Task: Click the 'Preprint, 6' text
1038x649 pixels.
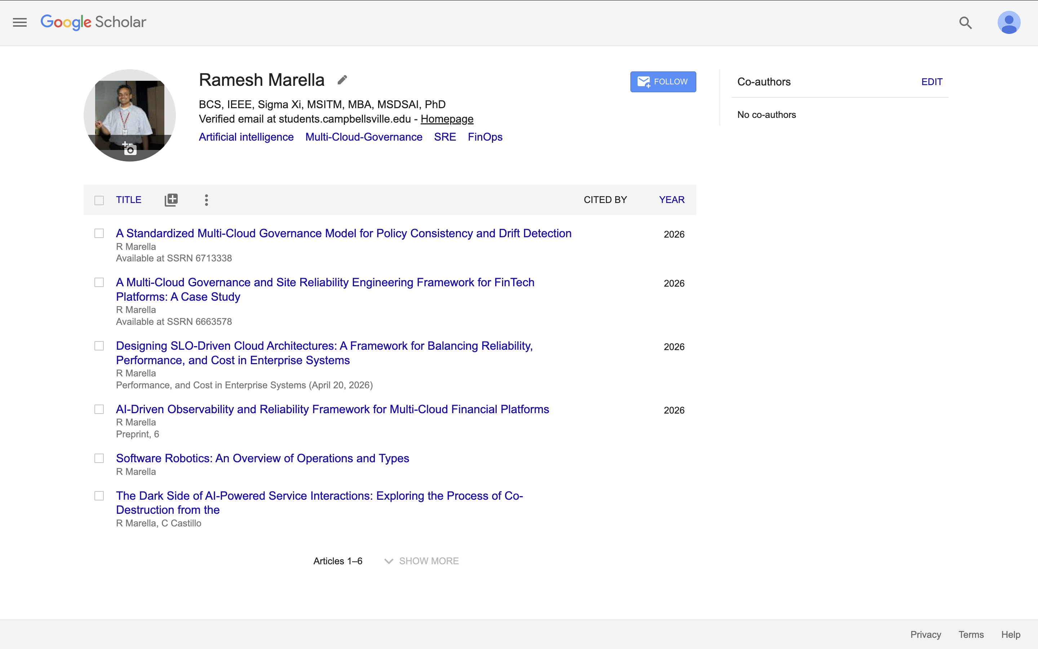Action: point(137,434)
